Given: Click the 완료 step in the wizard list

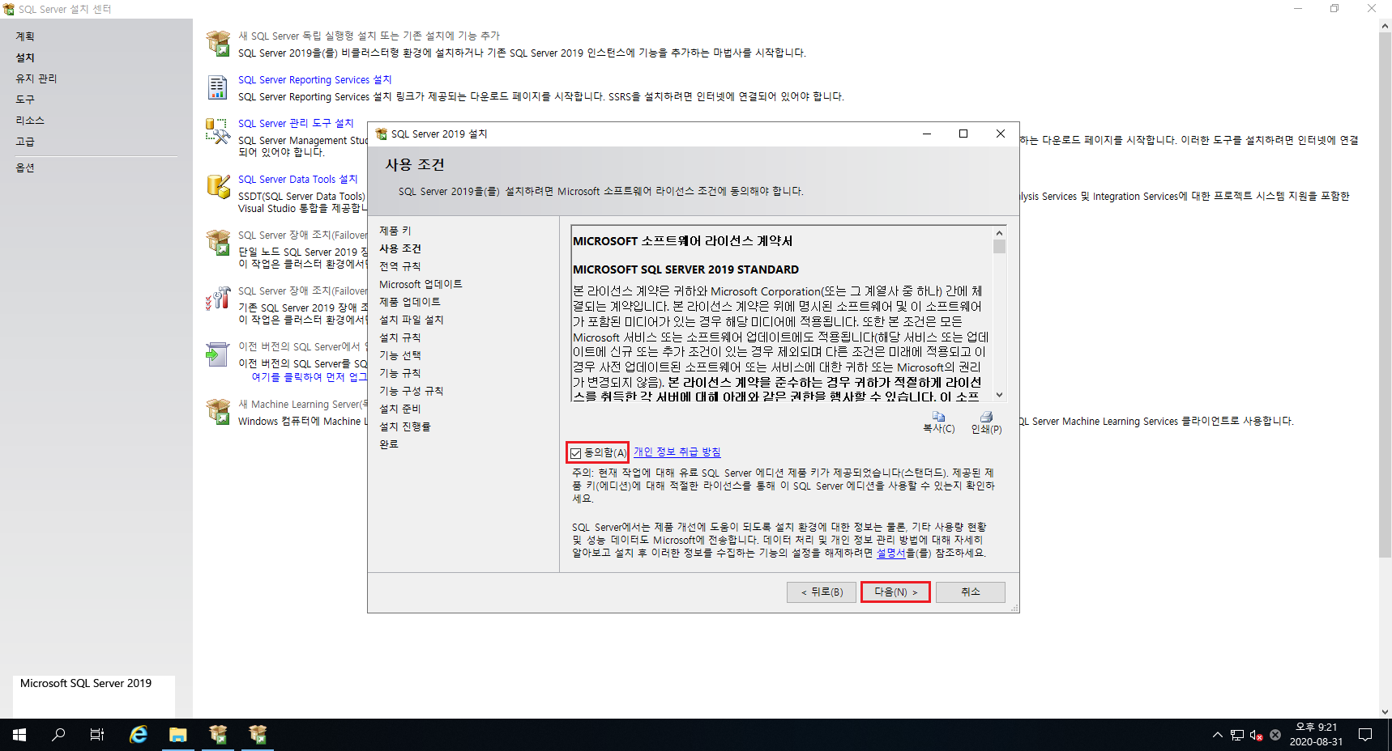Looking at the screenshot, I should [x=389, y=444].
